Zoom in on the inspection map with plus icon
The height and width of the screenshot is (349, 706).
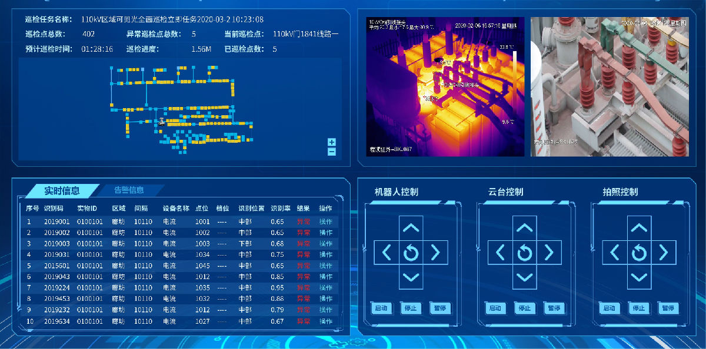point(331,143)
